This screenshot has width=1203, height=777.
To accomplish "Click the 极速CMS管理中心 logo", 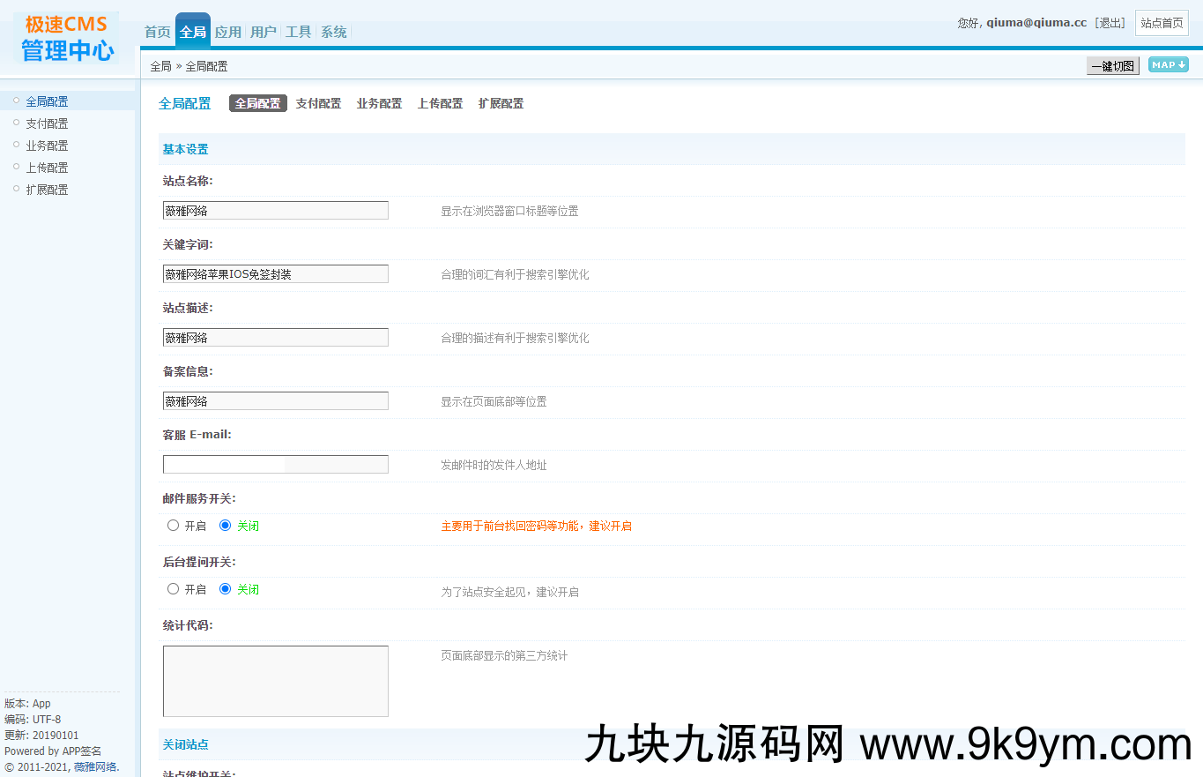I will (x=67, y=38).
